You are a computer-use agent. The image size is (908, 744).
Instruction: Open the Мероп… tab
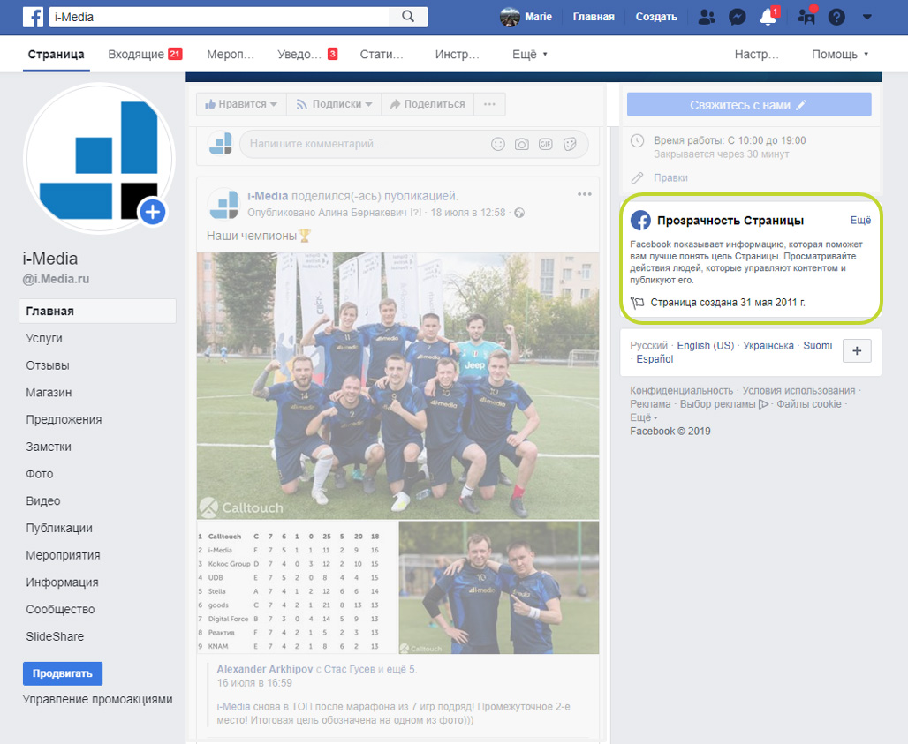click(x=231, y=55)
